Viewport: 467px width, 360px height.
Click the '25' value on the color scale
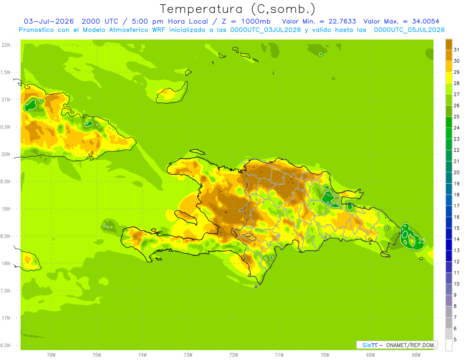[457, 117]
